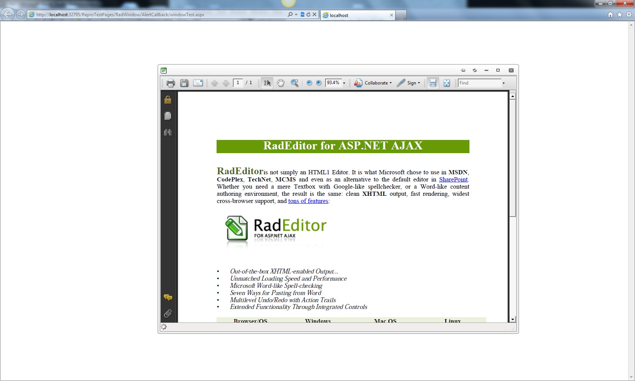Screen dimensions: 635x381
Task: Go to previous page arrow
Action: pyautogui.click(x=215, y=83)
